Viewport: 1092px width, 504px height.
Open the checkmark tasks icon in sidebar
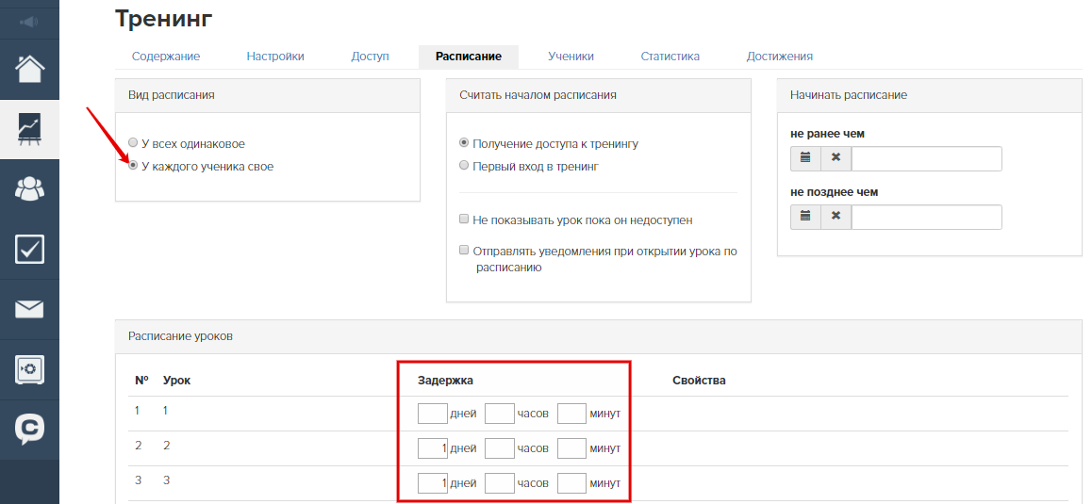29,250
